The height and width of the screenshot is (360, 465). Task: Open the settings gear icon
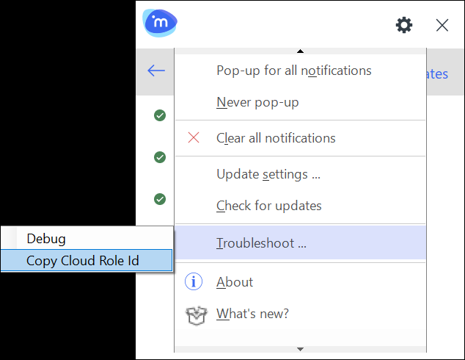pyautogui.click(x=404, y=26)
